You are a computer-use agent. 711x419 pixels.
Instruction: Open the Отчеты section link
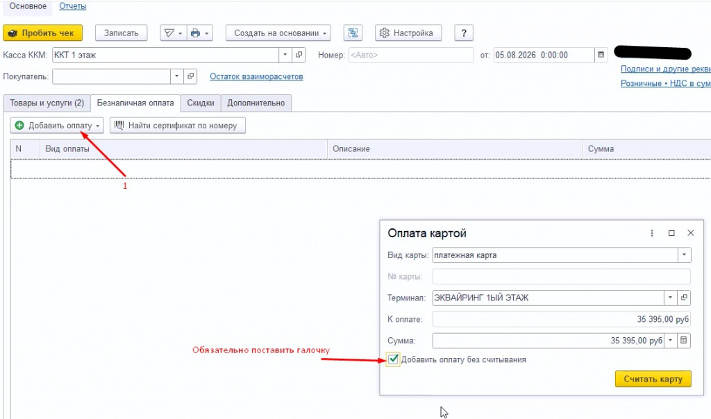click(72, 6)
